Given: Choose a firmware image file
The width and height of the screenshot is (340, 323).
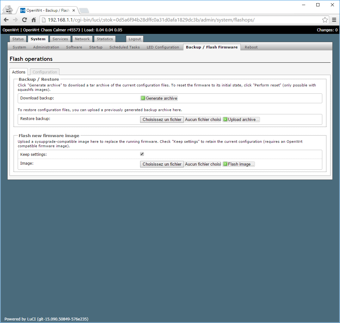Looking at the screenshot, I should [x=162, y=164].
